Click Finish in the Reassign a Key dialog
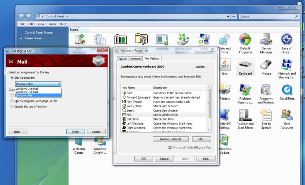 76,131
